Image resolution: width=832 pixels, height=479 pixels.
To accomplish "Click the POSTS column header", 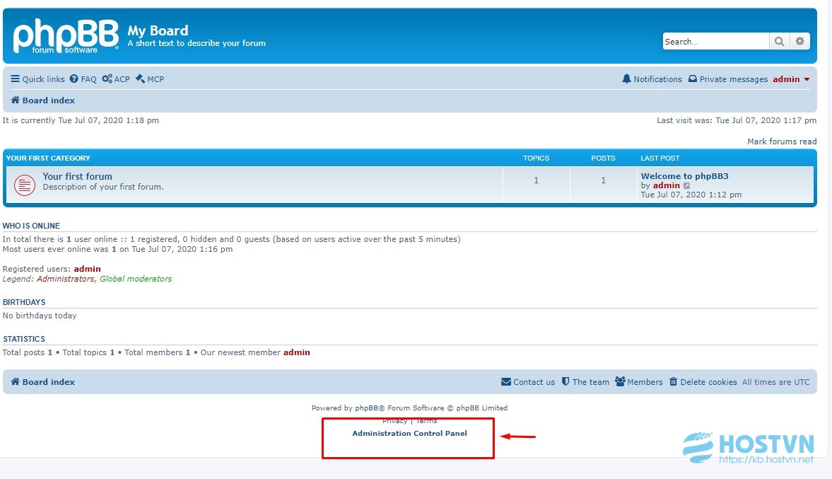I will click(x=603, y=158).
